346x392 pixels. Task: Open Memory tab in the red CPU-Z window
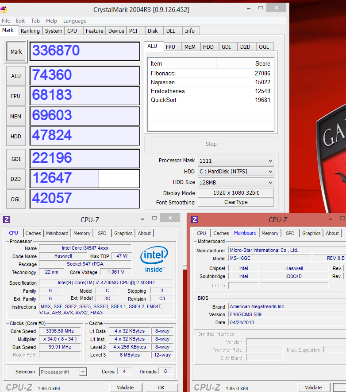[270, 233]
